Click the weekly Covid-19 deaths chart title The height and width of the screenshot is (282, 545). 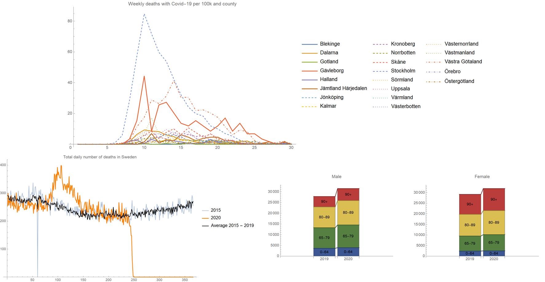point(182,4)
